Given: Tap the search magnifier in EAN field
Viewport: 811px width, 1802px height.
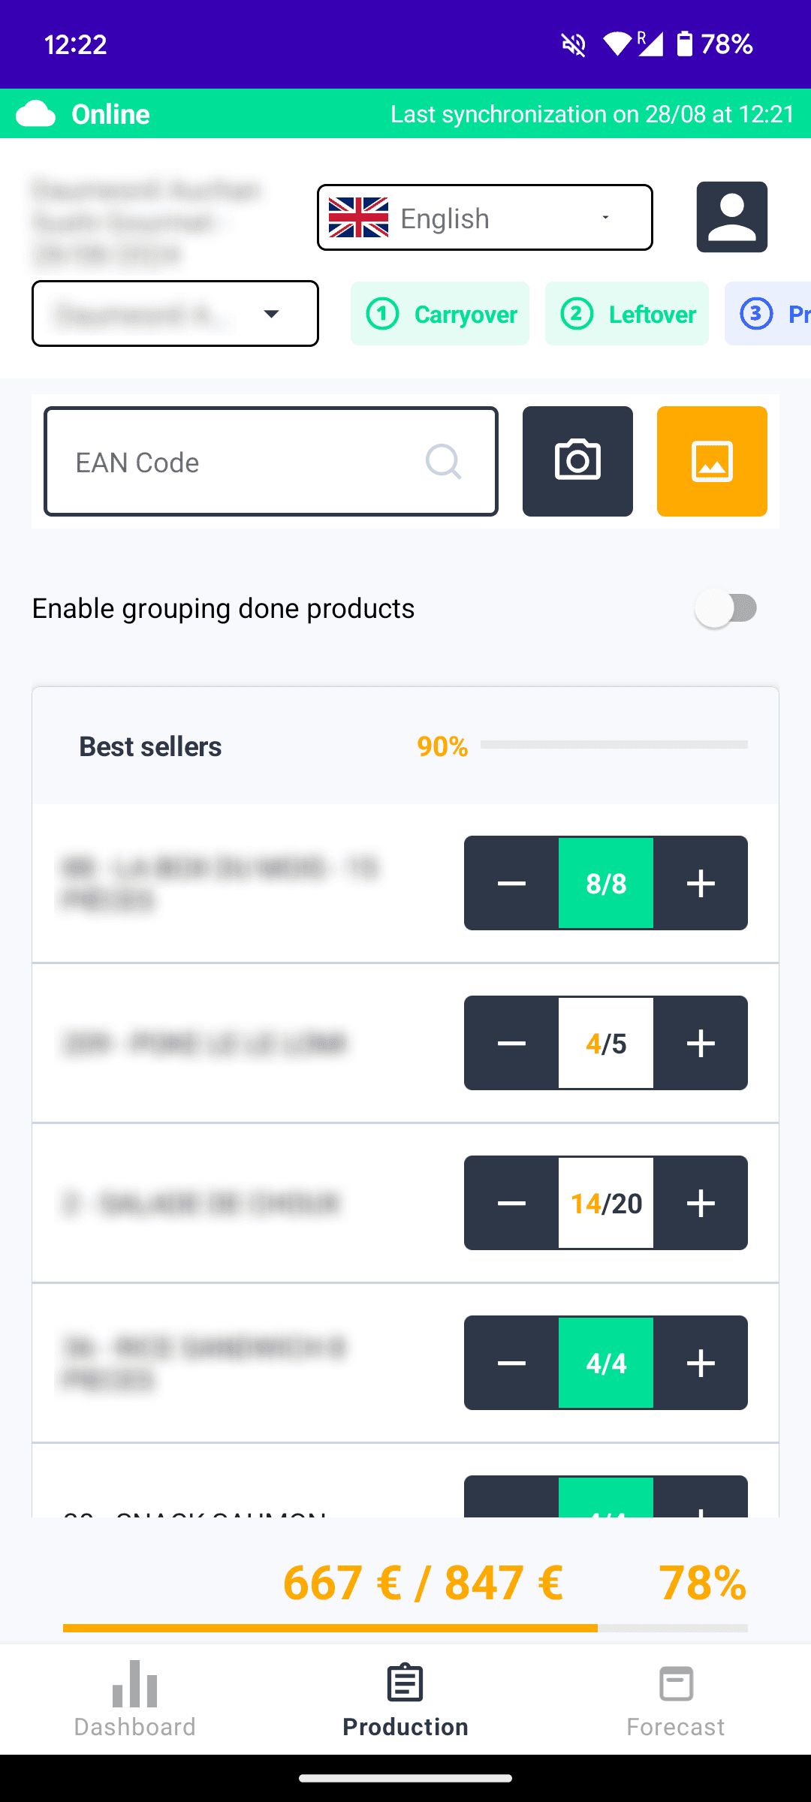Looking at the screenshot, I should point(443,461).
